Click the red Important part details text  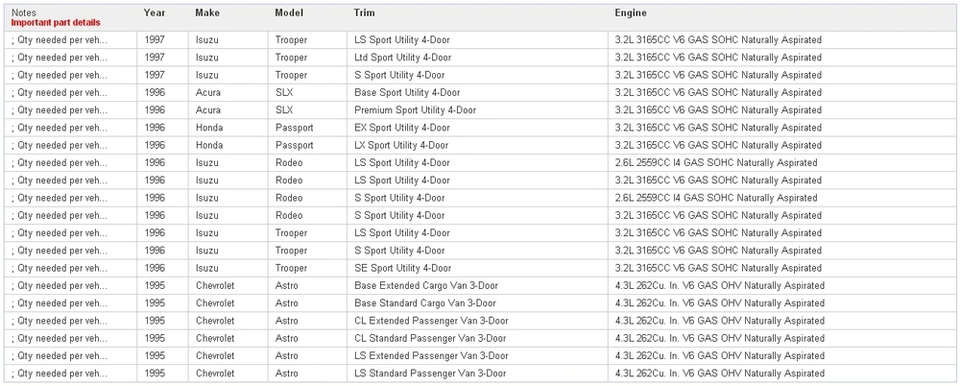pos(56,23)
